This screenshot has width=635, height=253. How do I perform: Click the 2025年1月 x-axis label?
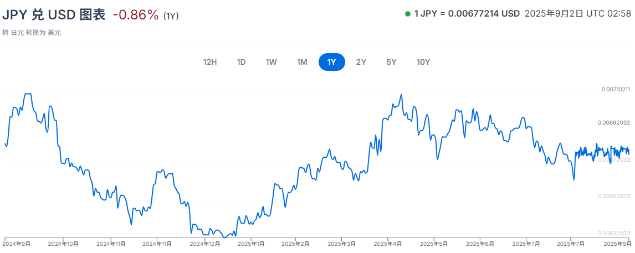[x=251, y=244]
